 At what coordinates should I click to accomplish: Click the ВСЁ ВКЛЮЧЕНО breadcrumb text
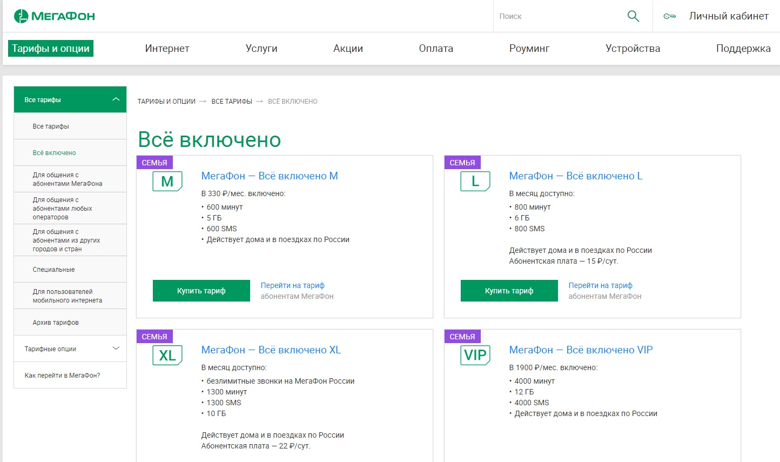click(293, 101)
